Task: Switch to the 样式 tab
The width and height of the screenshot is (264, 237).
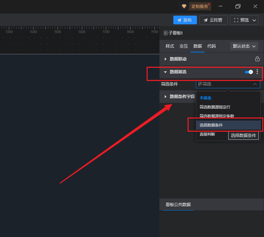Action: tap(170, 46)
